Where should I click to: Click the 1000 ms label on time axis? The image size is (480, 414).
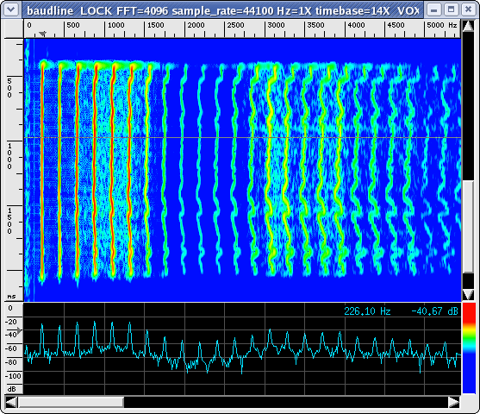click(x=9, y=156)
